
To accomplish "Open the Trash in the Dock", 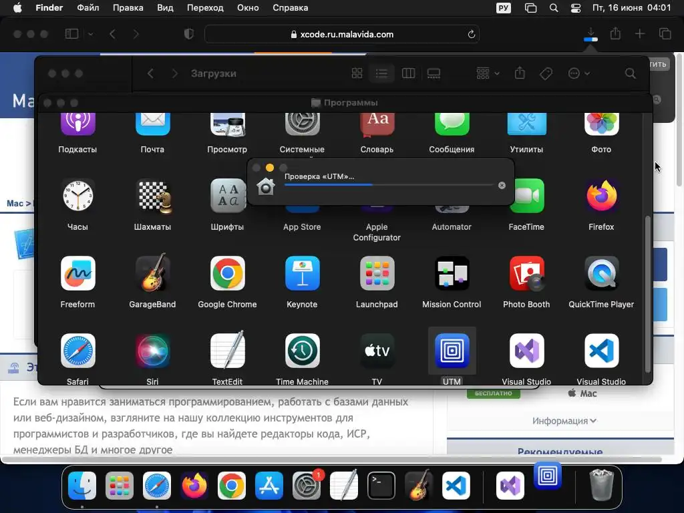I will (602, 485).
